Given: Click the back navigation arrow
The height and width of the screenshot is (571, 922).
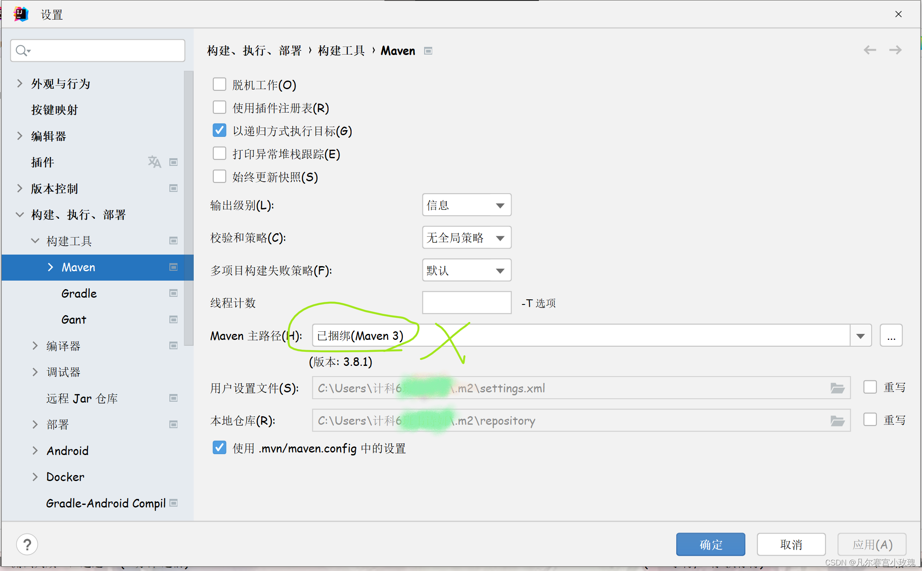Looking at the screenshot, I should [x=870, y=50].
